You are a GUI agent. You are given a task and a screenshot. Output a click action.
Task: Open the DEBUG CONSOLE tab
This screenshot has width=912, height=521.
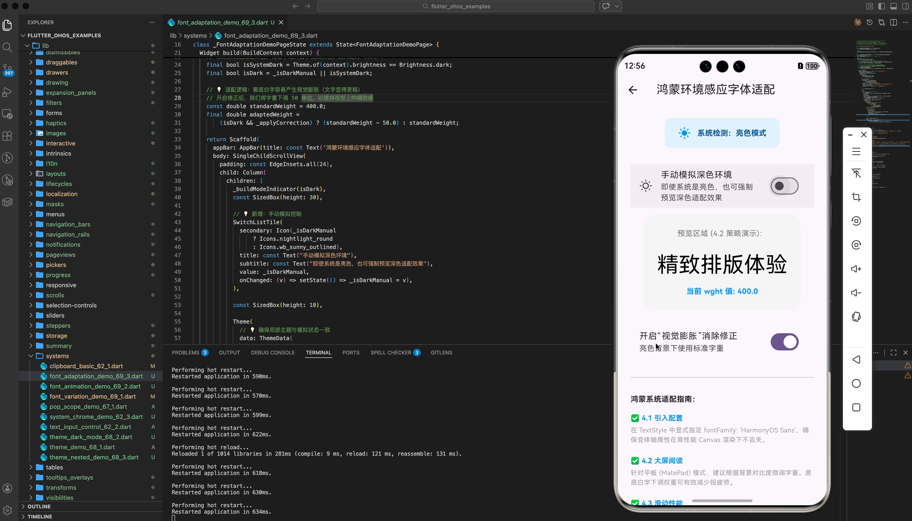coord(273,353)
